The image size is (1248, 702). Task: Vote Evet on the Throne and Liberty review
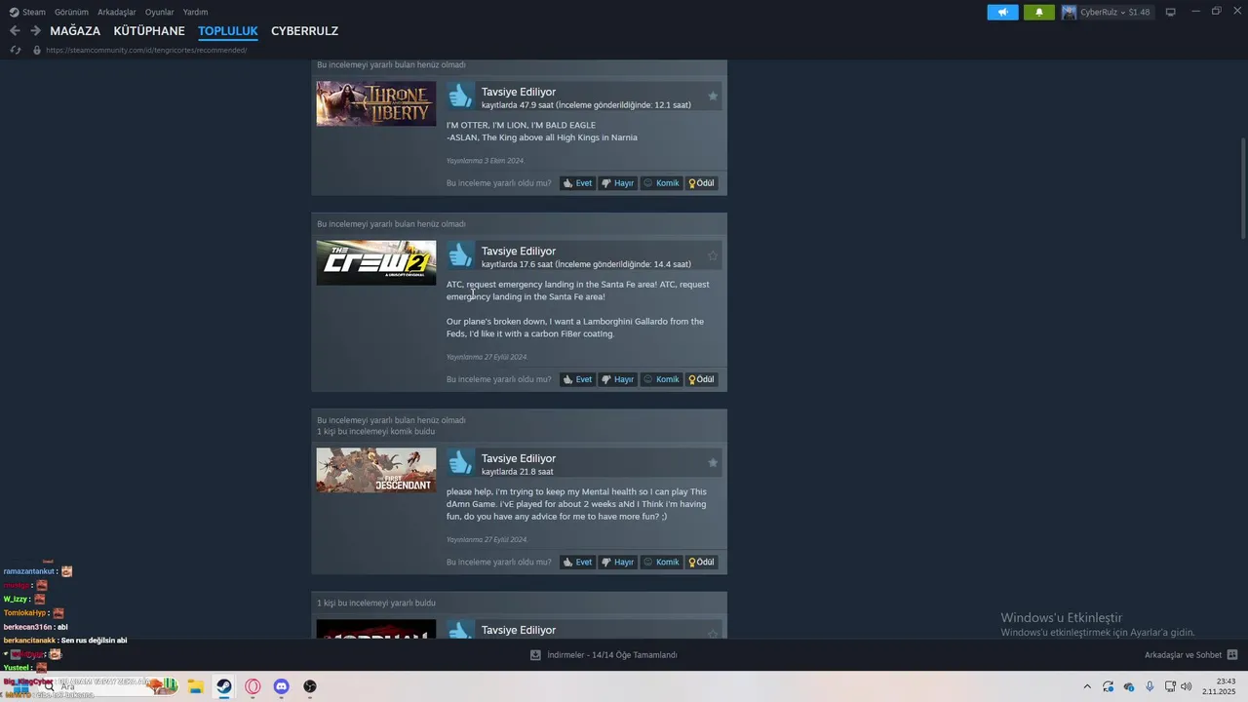(x=578, y=183)
